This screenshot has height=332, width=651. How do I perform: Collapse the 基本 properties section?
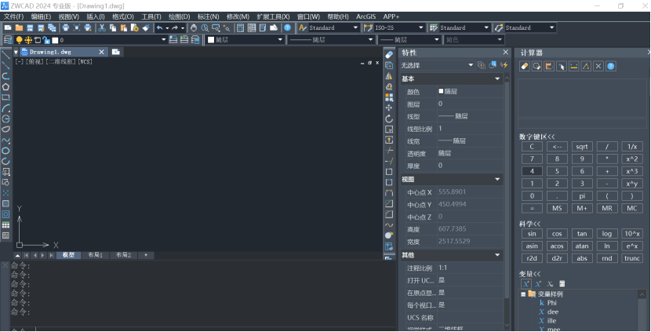(497, 78)
